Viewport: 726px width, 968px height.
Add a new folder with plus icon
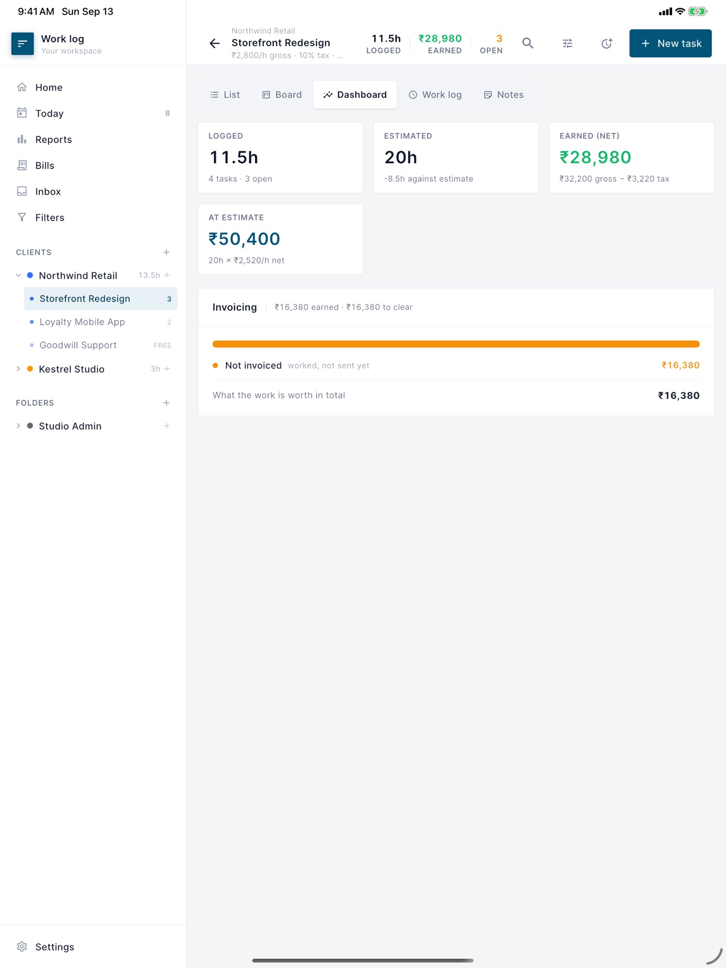tap(167, 403)
